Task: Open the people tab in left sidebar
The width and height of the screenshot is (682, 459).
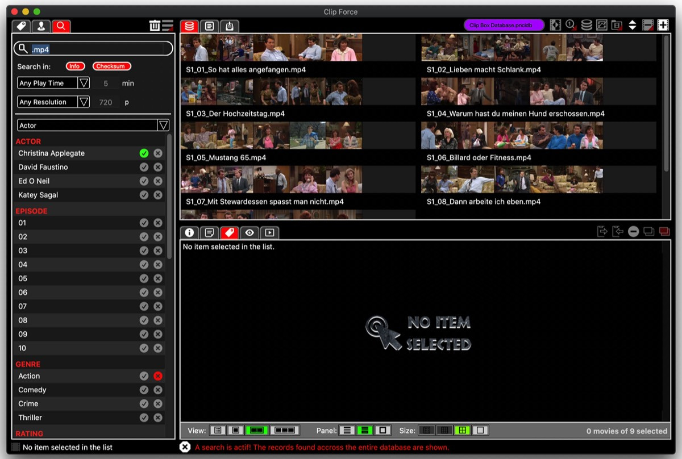Action: tap(41, 26)
